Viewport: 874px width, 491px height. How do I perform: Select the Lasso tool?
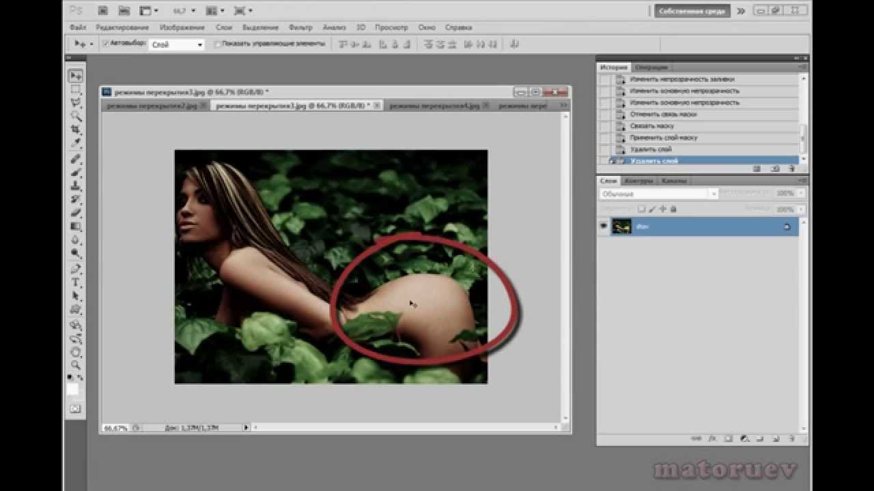tap(76, 103)
